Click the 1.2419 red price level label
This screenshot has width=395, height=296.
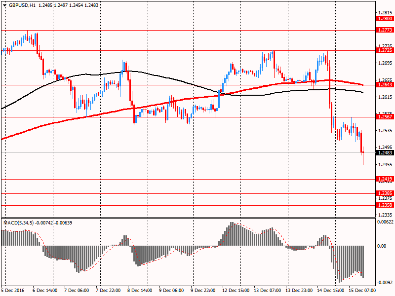[x=385, y=179]
